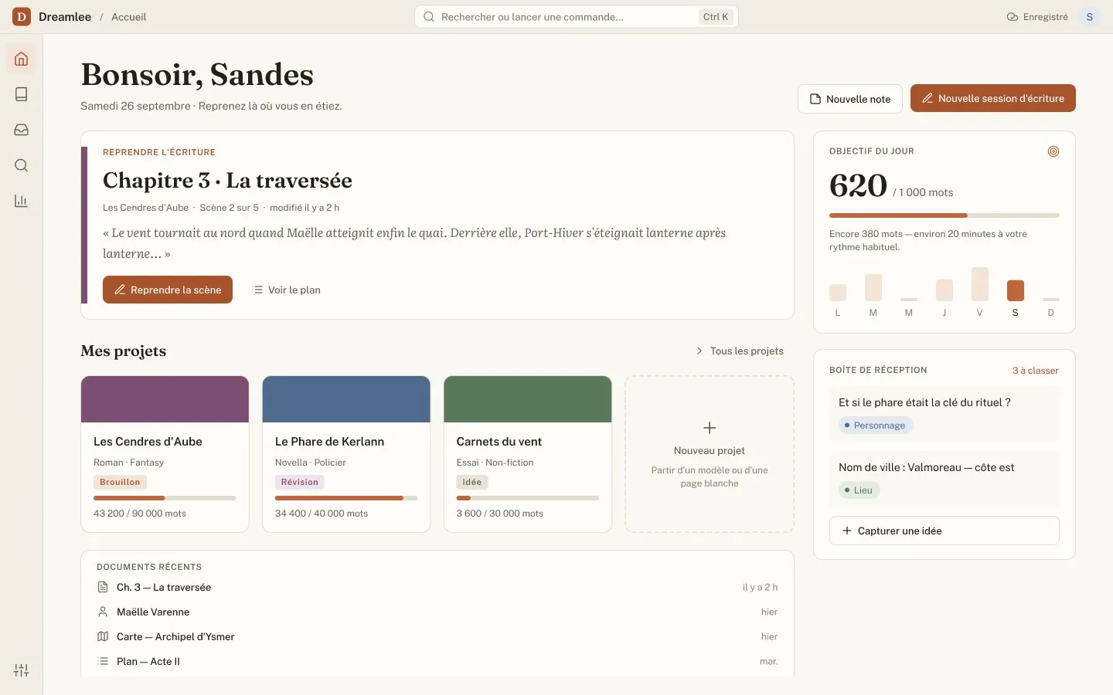
Task: Start a Nouvelle session d'écriture
Action: 993,98
